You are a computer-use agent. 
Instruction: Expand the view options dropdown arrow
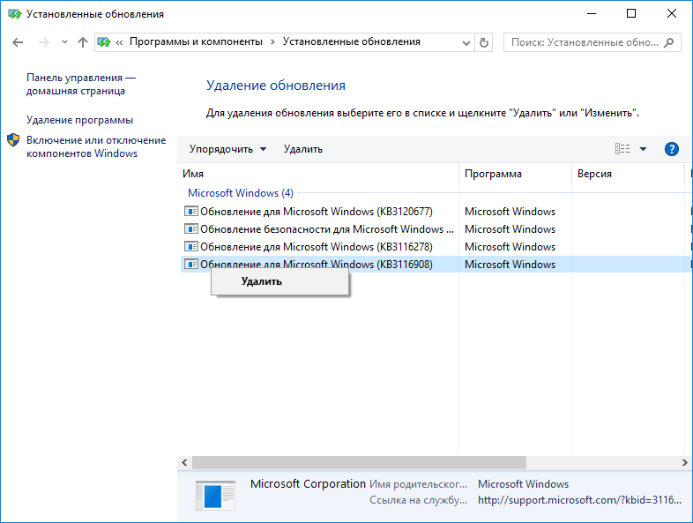tap(643, 149)
